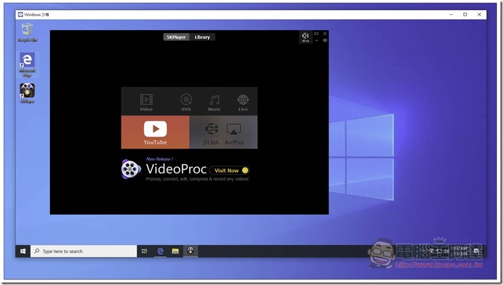This screenshot has width=503, height=285.
Task: Select the 5KPlayer desktop shortcut
Action: pos(28,93)
